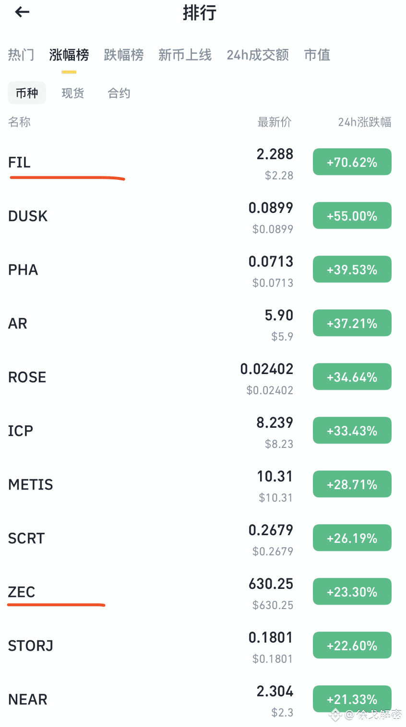Click the +55.00% green badge
This screenshot has width=406, height=727.
point(352,216)
